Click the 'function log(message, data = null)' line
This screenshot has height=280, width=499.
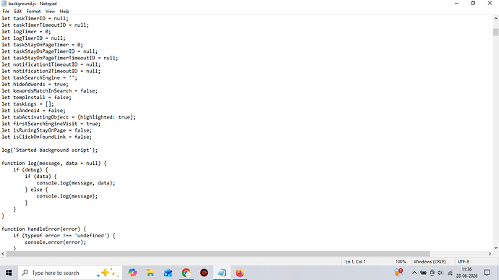[54, 163]
